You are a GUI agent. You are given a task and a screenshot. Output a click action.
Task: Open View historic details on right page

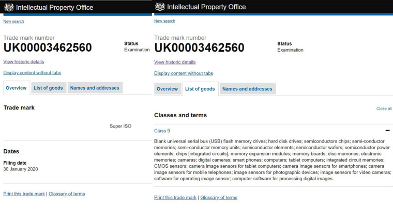[175, 62]
